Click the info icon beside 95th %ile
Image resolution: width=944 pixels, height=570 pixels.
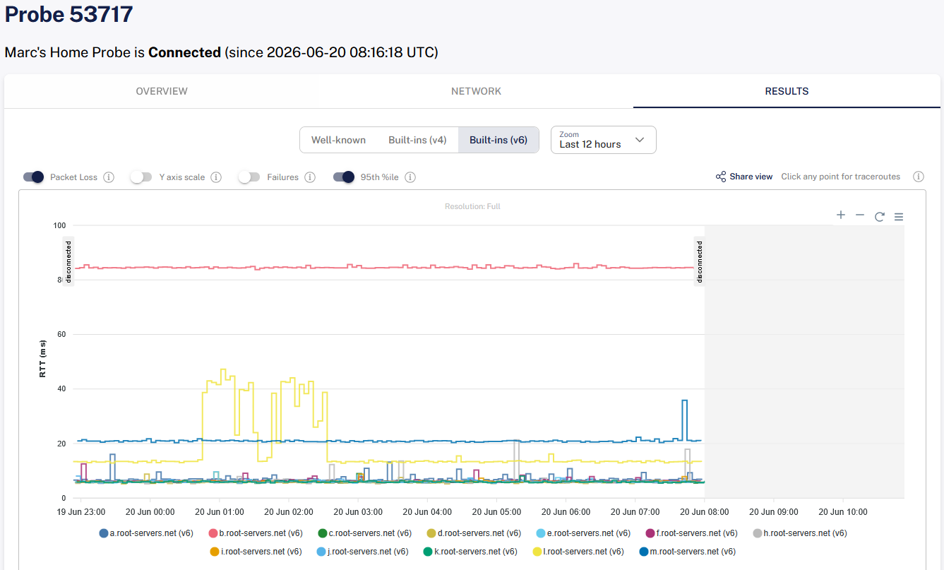(x=410, y=177)
